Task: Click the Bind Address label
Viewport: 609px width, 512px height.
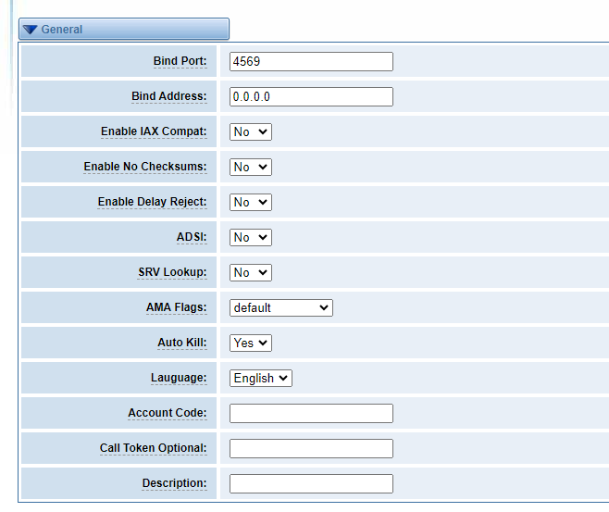Action: (x=169, y=96)
